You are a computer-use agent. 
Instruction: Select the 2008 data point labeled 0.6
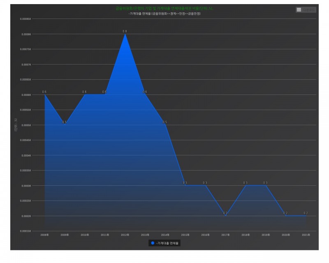(44, 95)
